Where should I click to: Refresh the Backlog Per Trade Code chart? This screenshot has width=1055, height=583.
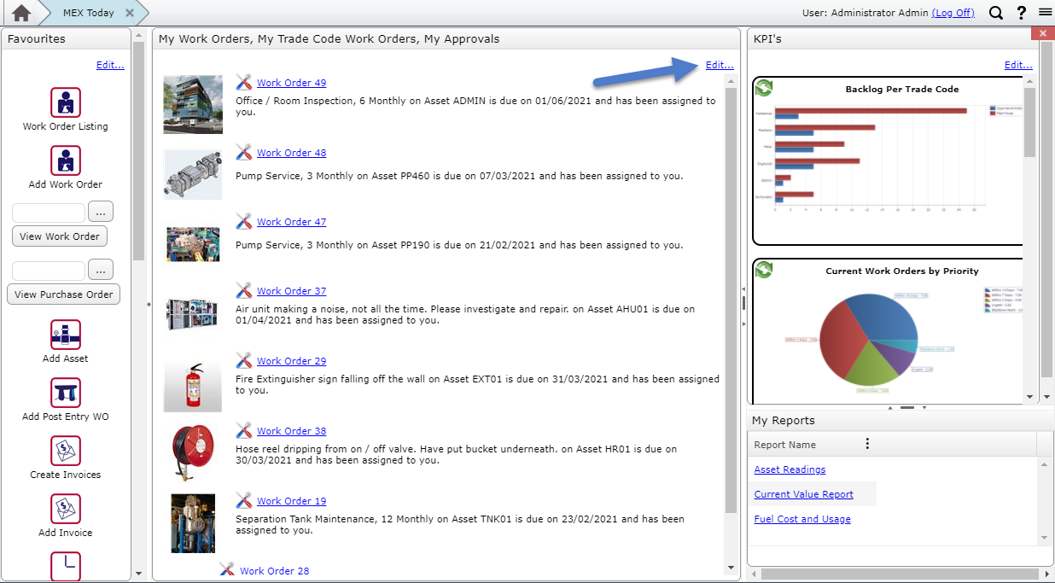click(764, 87)
